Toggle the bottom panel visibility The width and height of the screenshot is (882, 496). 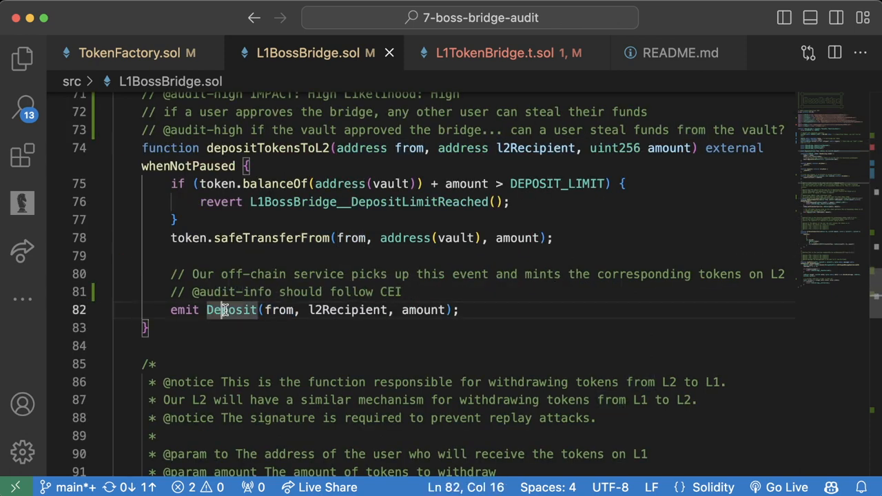coord(810,18)
